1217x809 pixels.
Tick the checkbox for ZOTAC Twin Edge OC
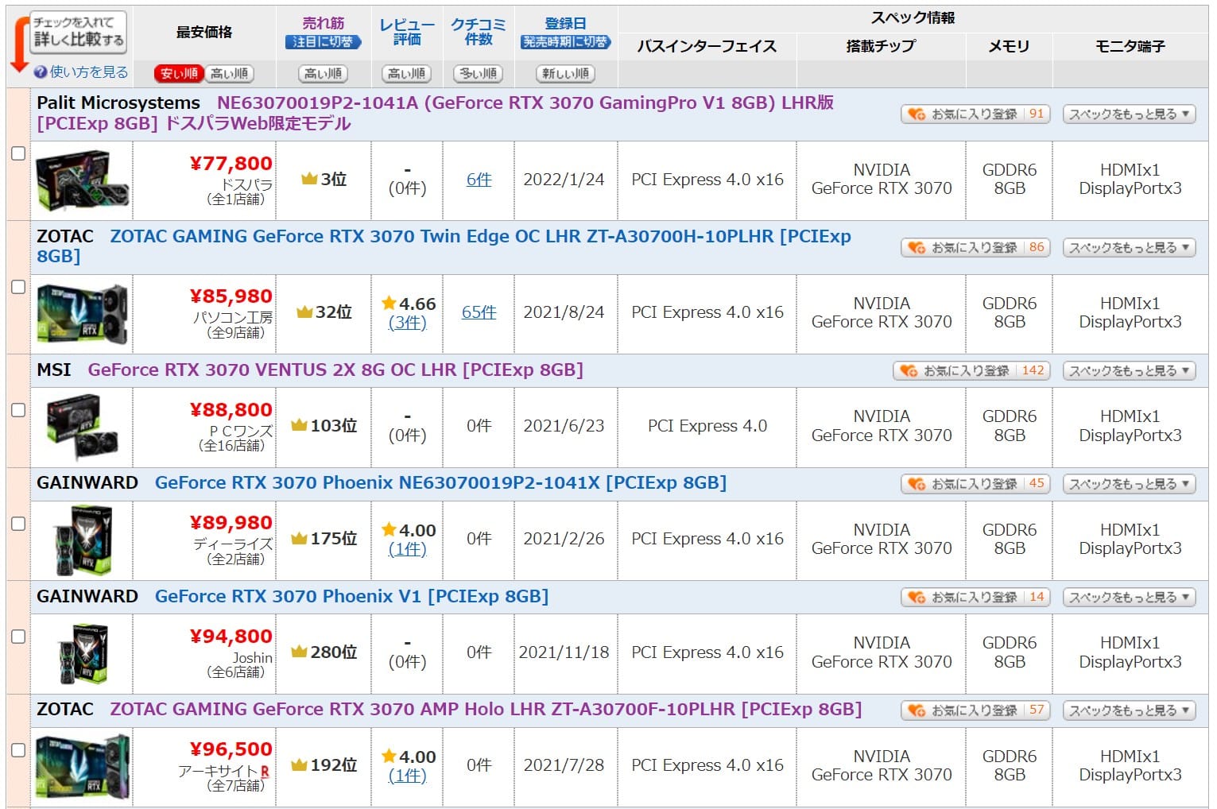[x=18, y=287]
